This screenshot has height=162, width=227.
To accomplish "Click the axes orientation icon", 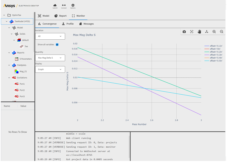I will click(207, 32).
